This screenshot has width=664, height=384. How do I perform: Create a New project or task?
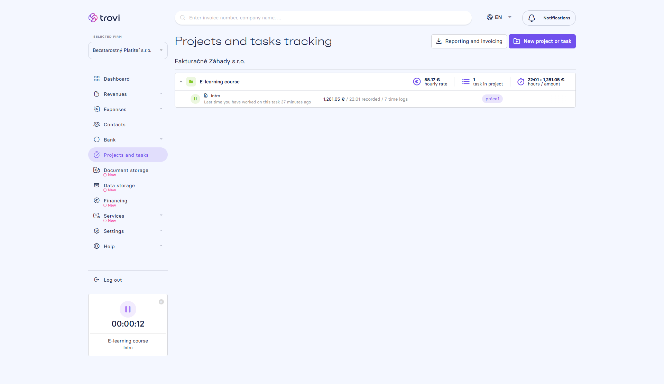tap(542, 41)
